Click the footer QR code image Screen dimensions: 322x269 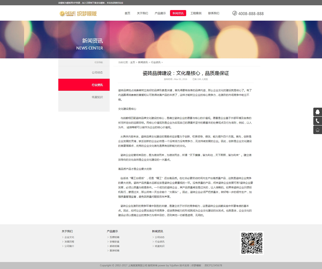[252, 243]
